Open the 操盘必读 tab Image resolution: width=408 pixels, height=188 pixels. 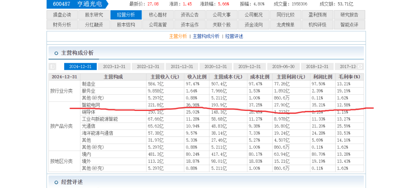pos(62,15)
